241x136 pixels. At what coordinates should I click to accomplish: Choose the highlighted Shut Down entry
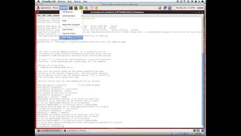[x=71, y=37]
